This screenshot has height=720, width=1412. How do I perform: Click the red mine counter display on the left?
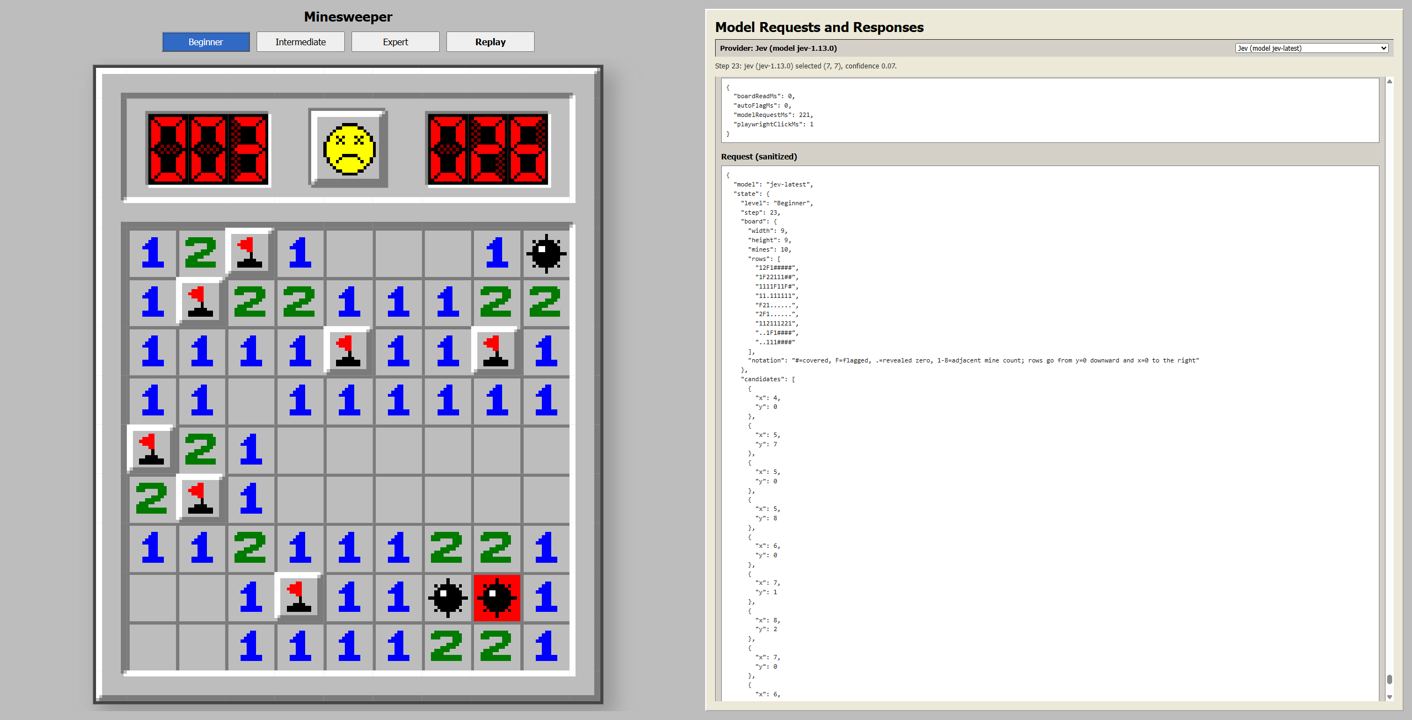[x=208, y=149]
